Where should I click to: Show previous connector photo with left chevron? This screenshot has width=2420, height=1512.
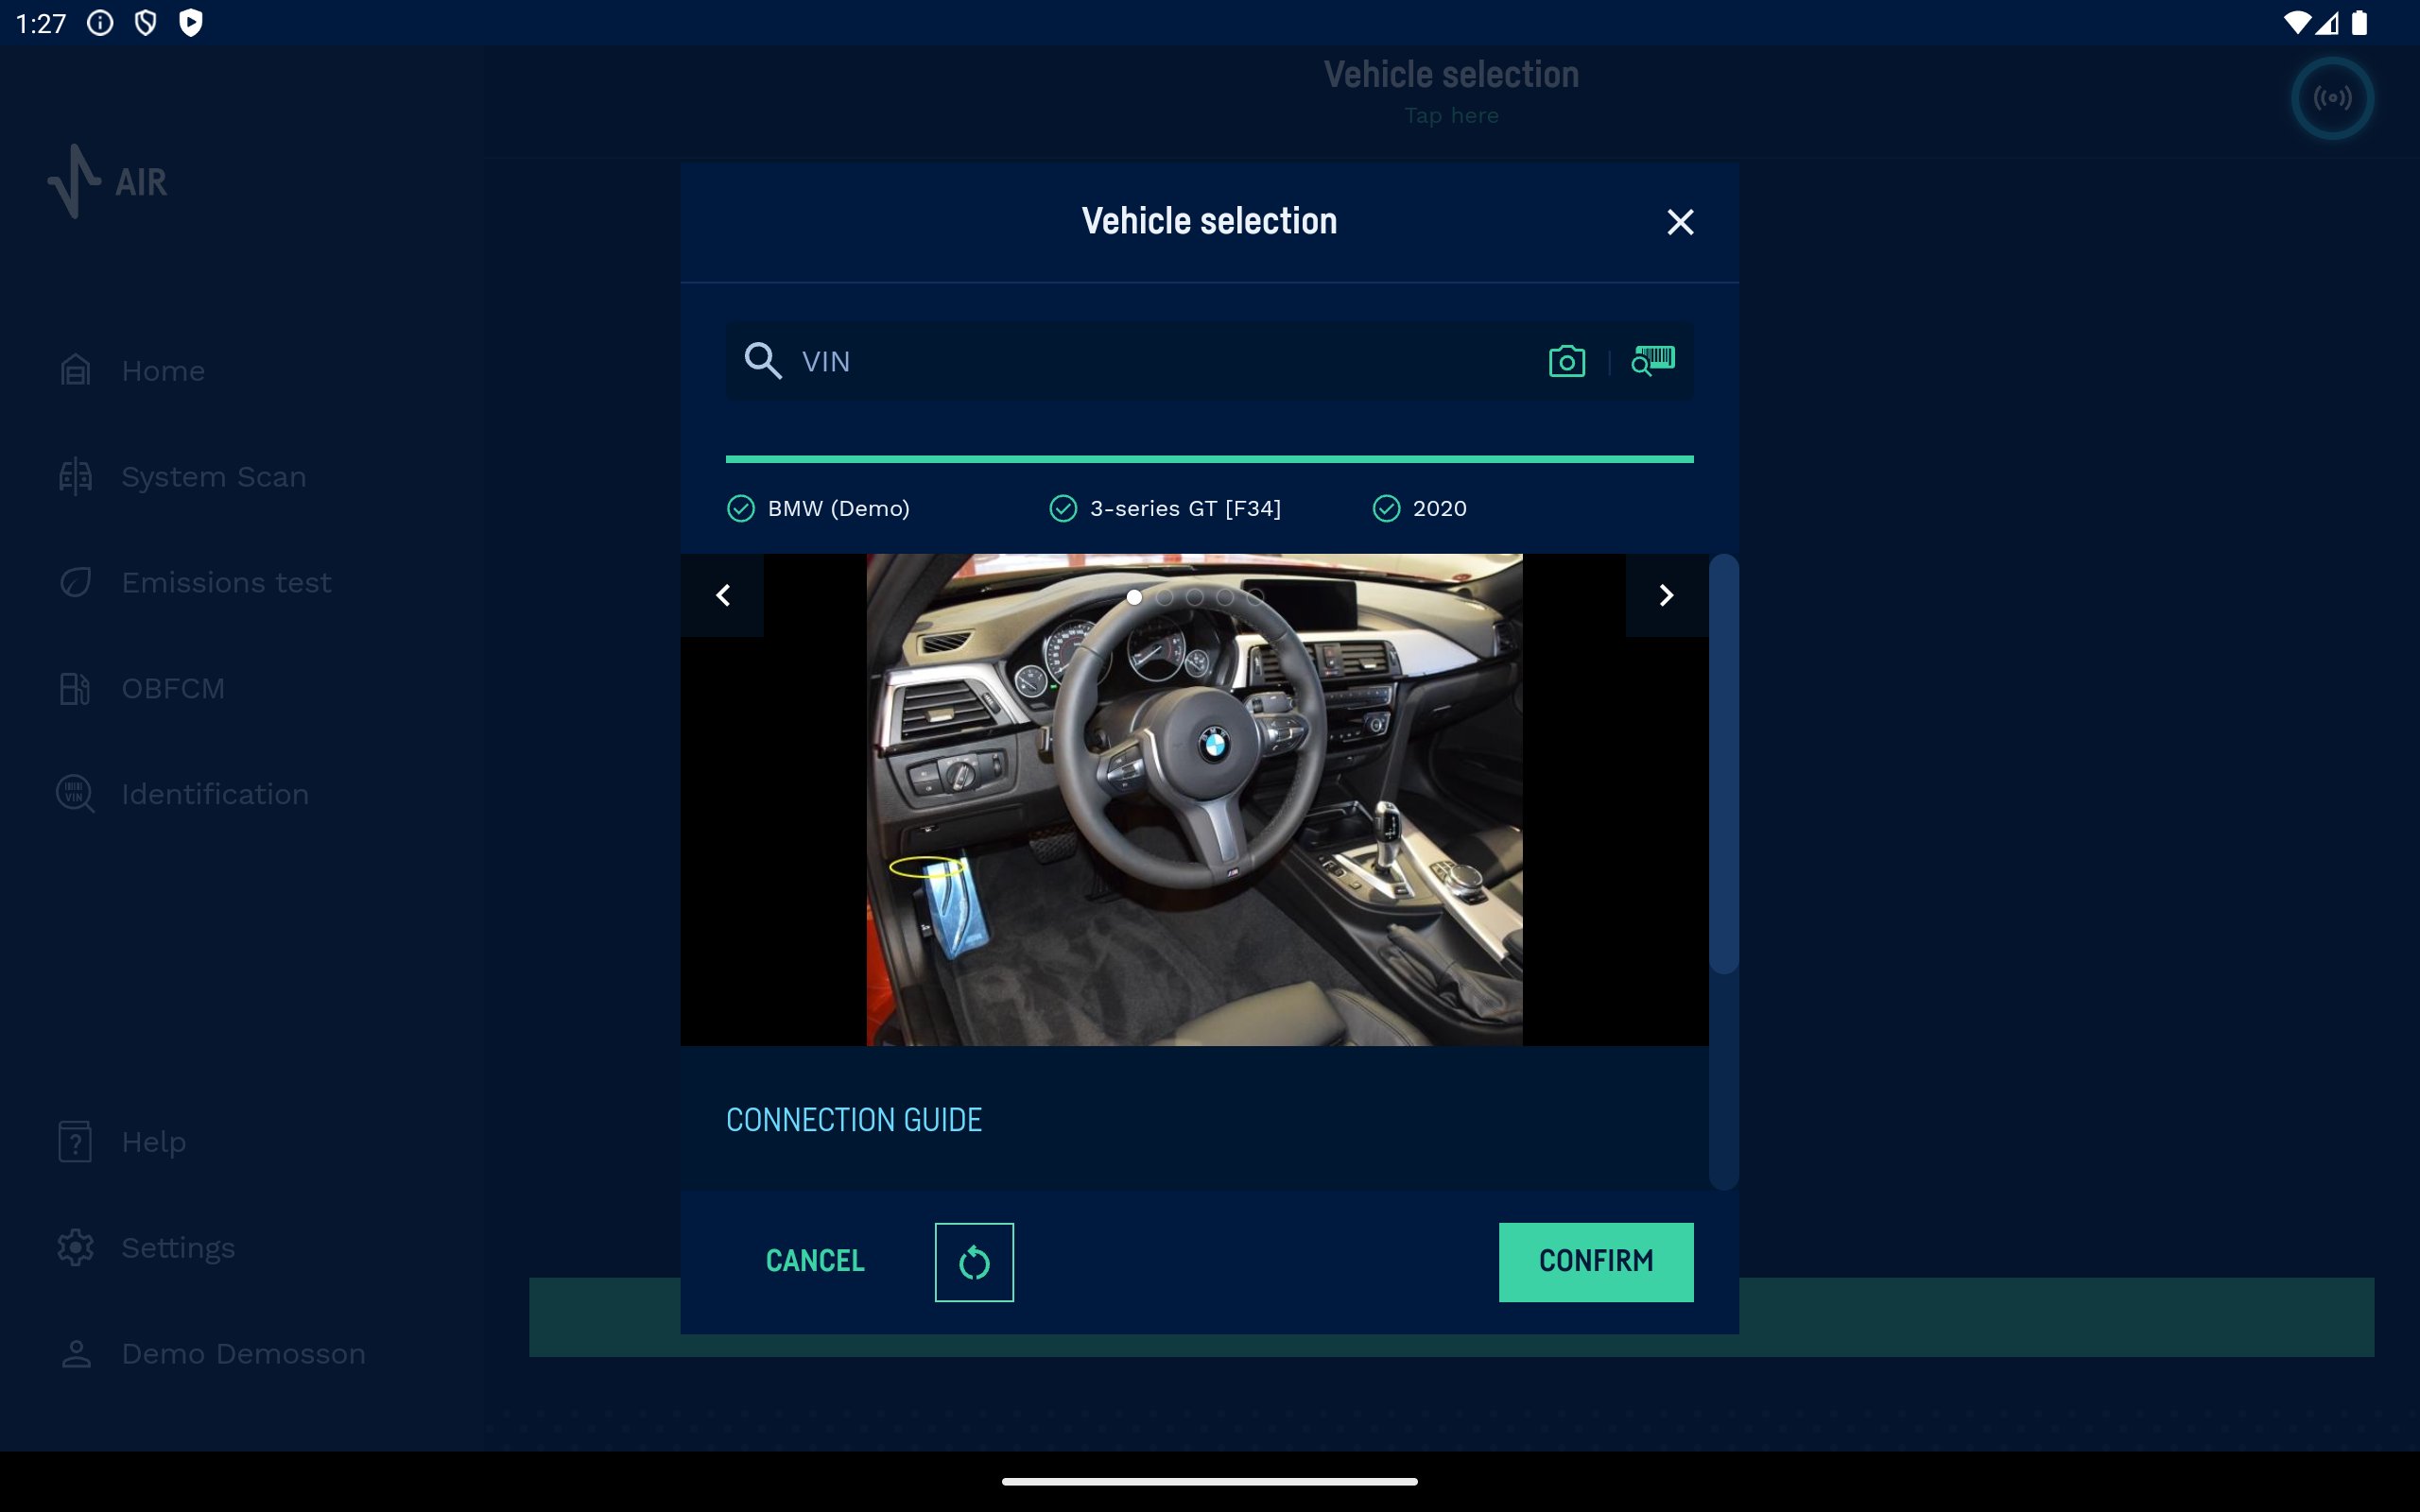click(723, 596)
